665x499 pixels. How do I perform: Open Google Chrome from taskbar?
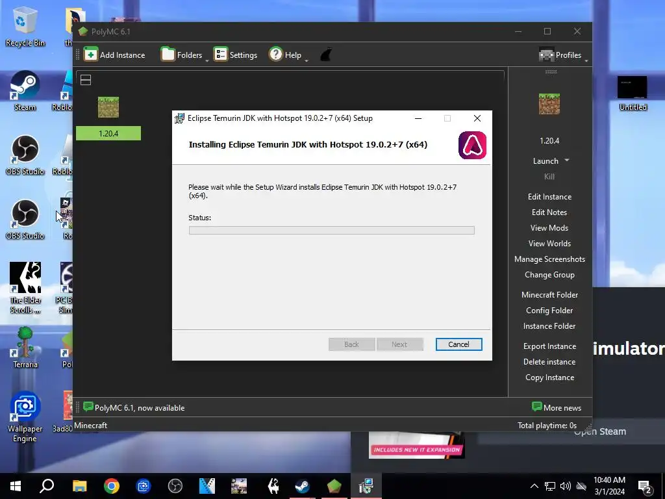112,486
